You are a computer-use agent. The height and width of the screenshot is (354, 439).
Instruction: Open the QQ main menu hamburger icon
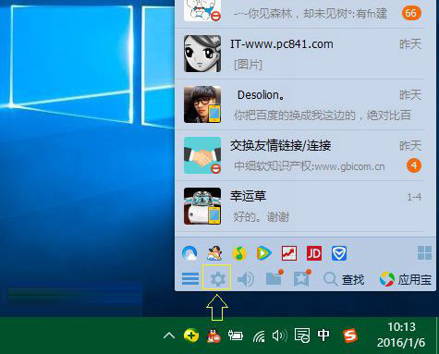click(x=190, y=279)
